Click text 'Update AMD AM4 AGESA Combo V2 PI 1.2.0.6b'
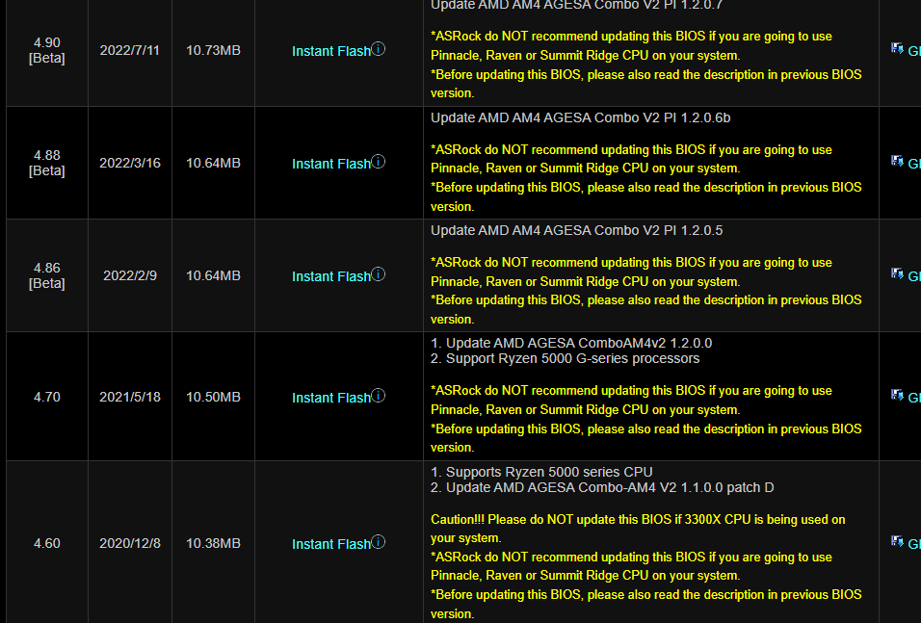This screenshot has width=921, height=623. (x=580, y=118)
